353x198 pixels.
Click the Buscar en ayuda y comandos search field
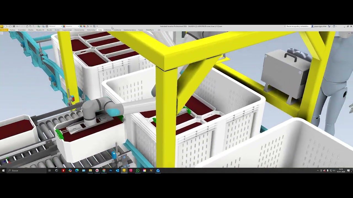(298, 26)
